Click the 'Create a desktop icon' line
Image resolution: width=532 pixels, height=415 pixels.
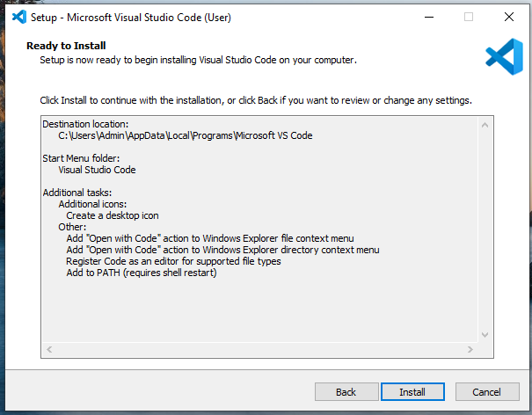point(113,215)
